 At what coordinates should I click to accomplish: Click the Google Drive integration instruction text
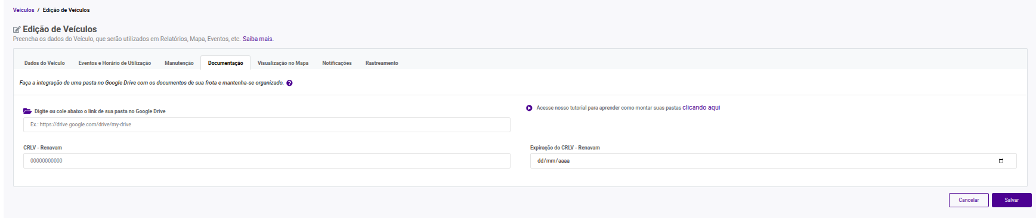[151, 83]
